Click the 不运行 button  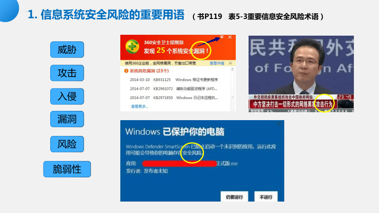[266, 197]
